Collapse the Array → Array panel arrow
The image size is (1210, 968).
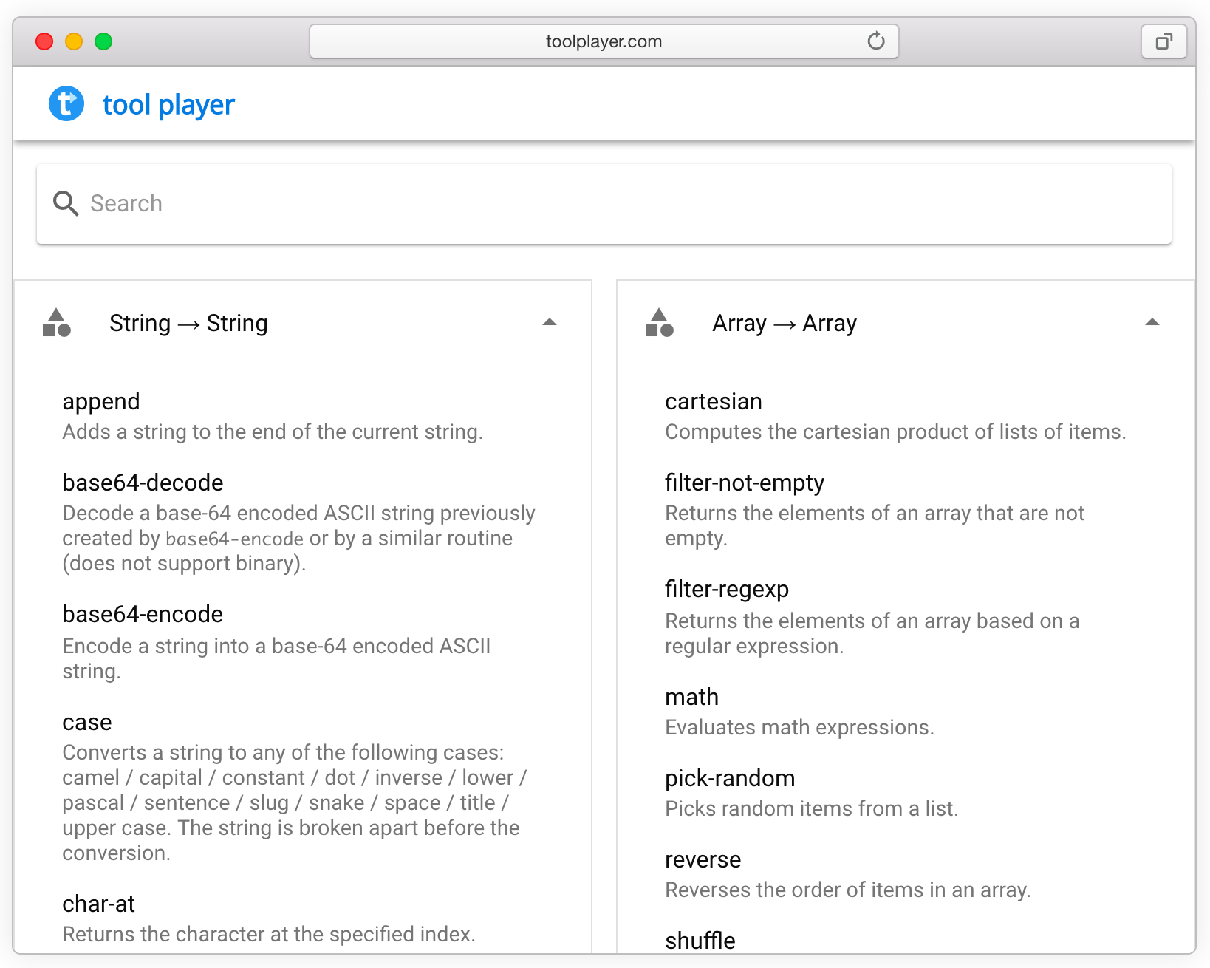coord(1152,322)
